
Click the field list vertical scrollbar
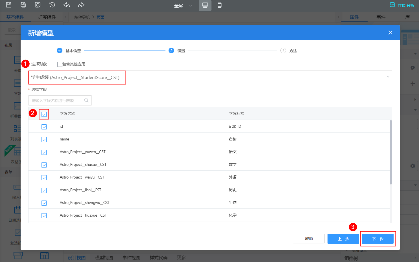tap(391, 152)
